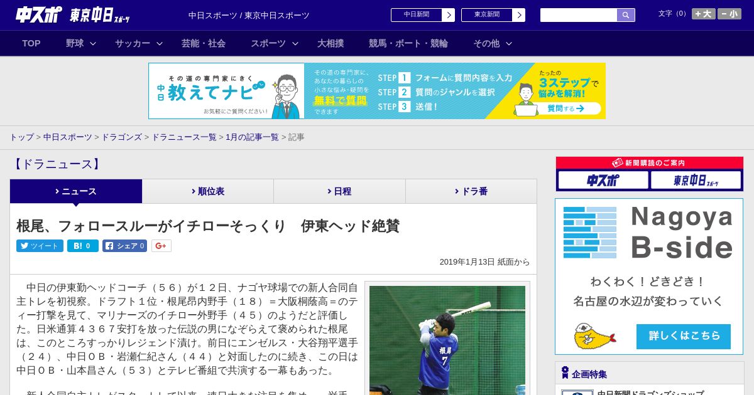754x395 pixels.
Task: Expand the サッカー navigation dropdown
Action: pyautogui.click(x=139, y=43)
